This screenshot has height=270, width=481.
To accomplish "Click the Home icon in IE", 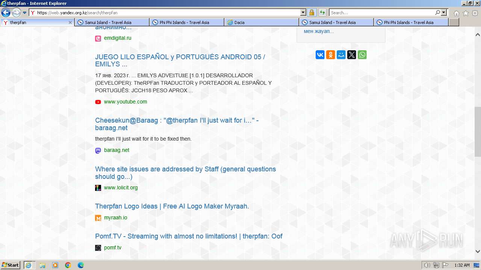I will click(456, 13).
